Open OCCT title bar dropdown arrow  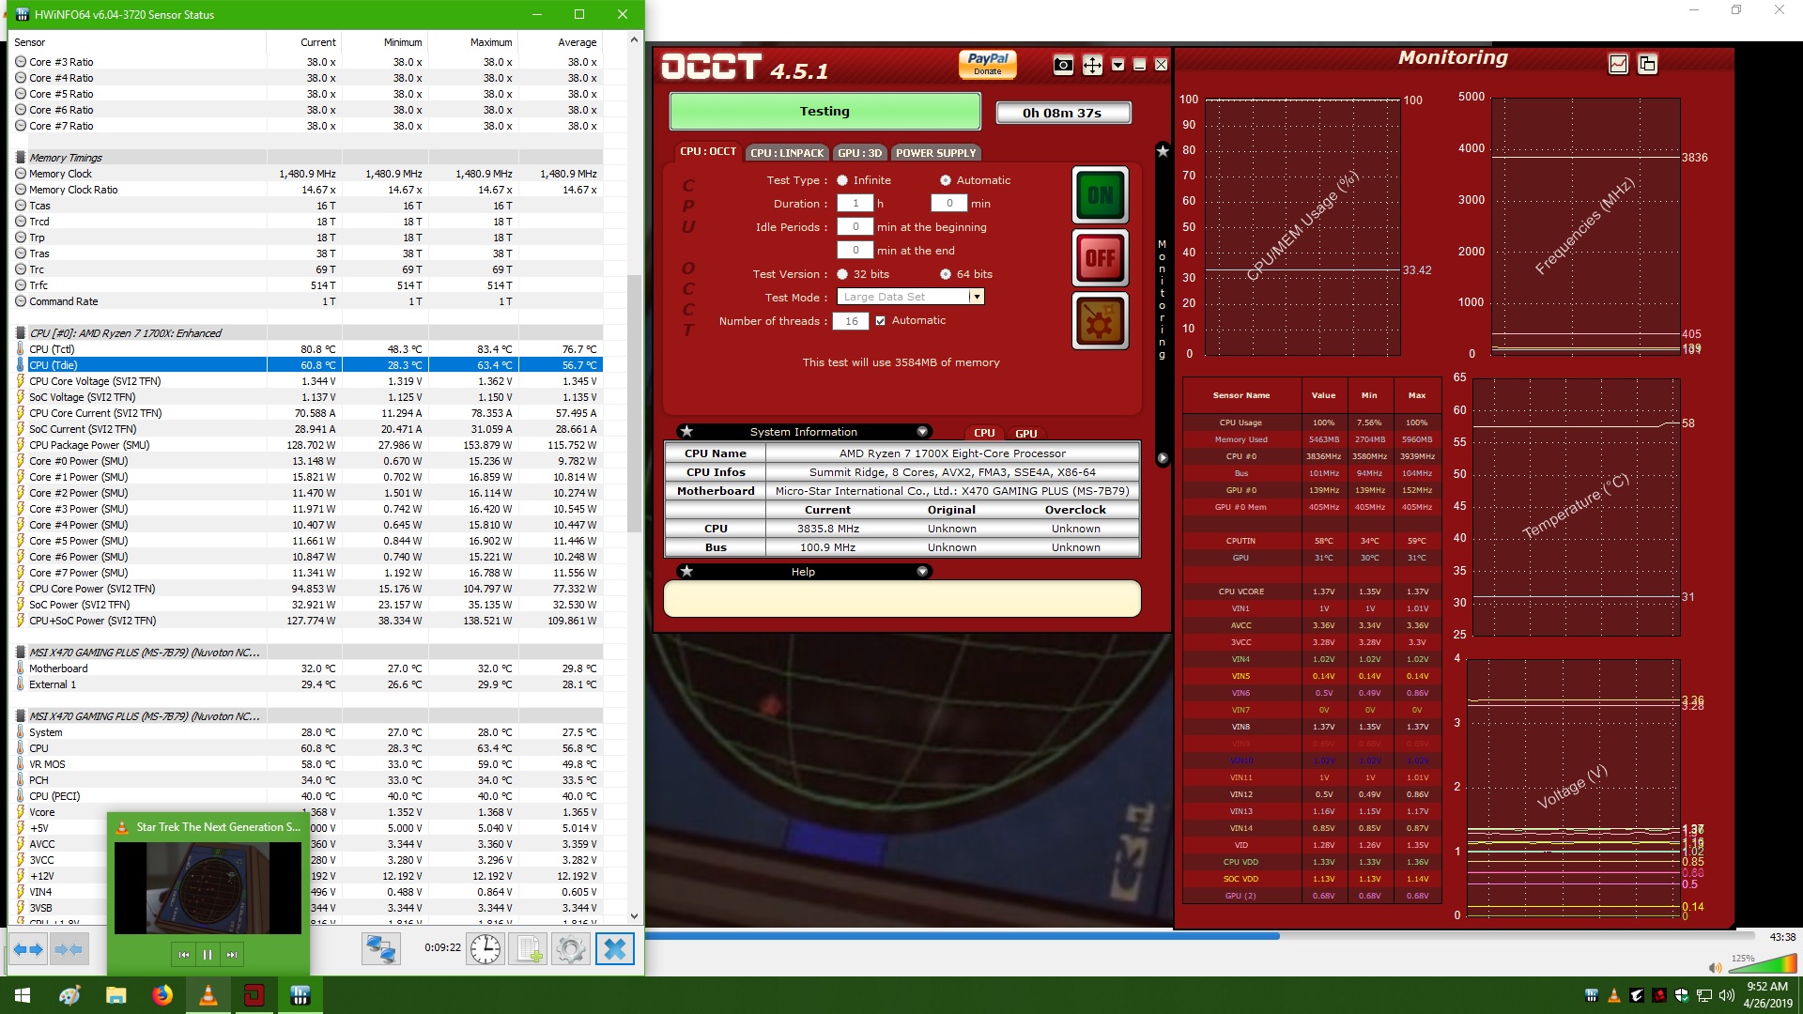(x=1117, y=65)
